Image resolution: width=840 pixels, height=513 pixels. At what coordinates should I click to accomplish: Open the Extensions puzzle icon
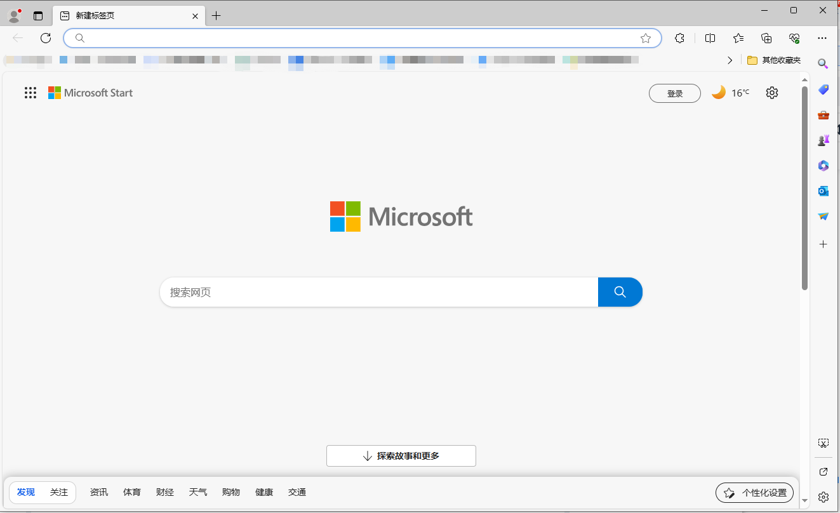pyautogui.click(x=679, y=38)
